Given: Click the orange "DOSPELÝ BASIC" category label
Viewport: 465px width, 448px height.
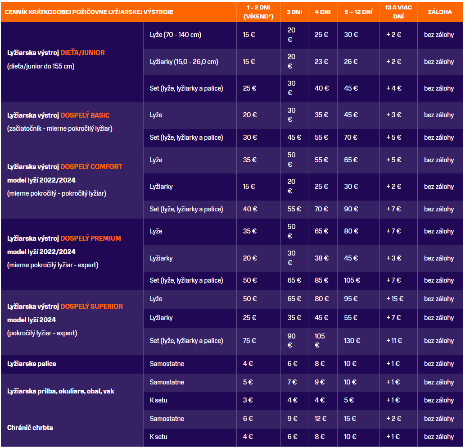Looking at the screenshot, I should pyautogui.click(x=85, y=115).
